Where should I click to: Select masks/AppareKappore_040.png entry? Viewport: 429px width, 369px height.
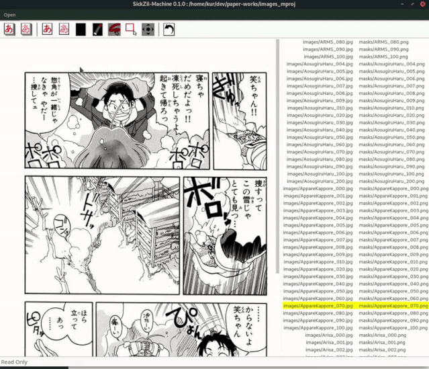pyautogui.click(x=393, y=284)
